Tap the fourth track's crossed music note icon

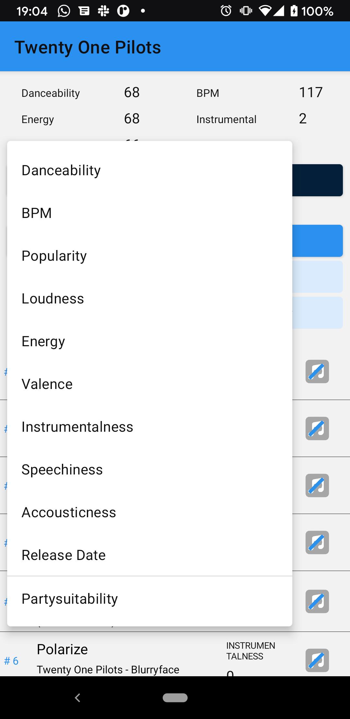click(317, 542)
